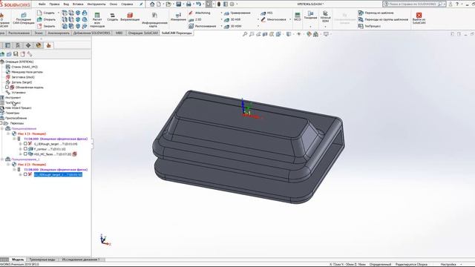Click the pin icon next to Справка

coord(141,4)
